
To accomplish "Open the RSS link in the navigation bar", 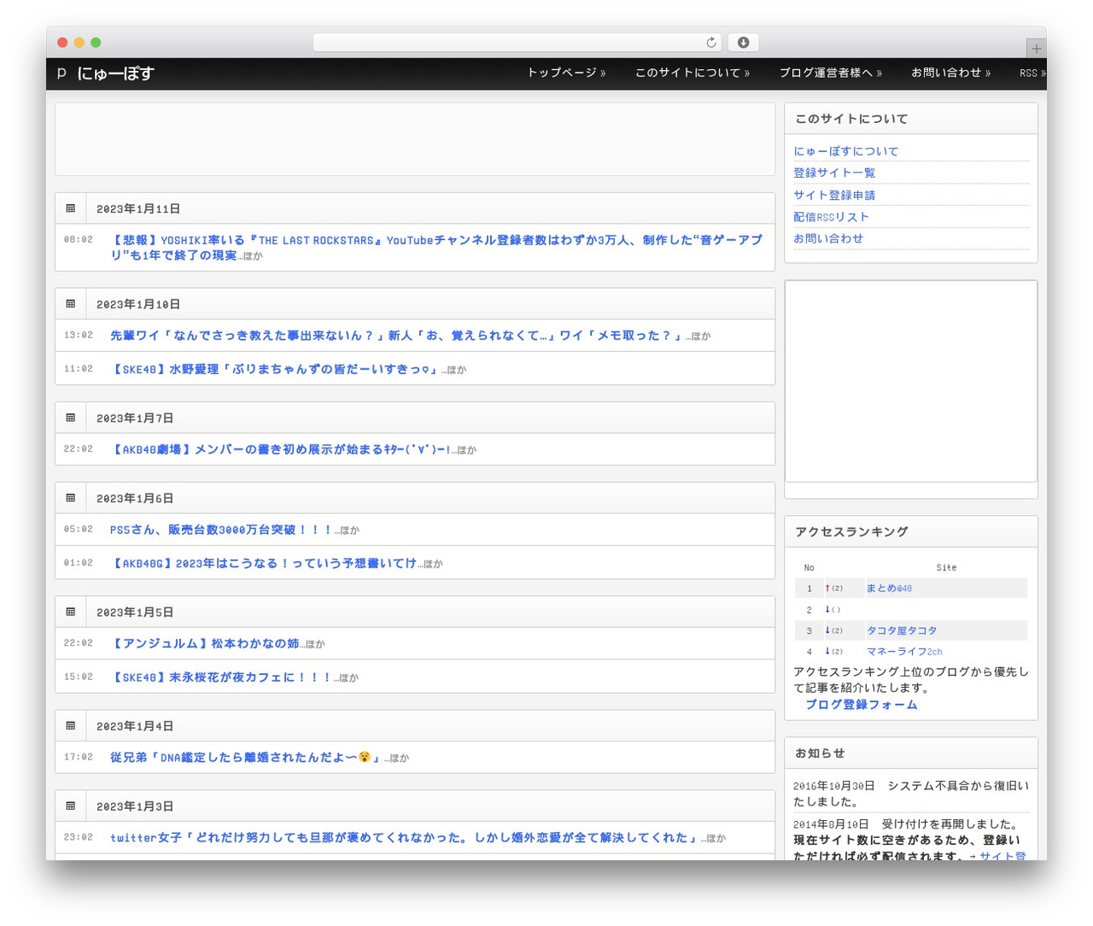I will (1032, 73).
